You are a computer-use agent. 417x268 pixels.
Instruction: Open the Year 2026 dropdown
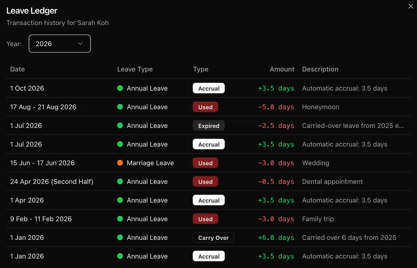[60, 44]
